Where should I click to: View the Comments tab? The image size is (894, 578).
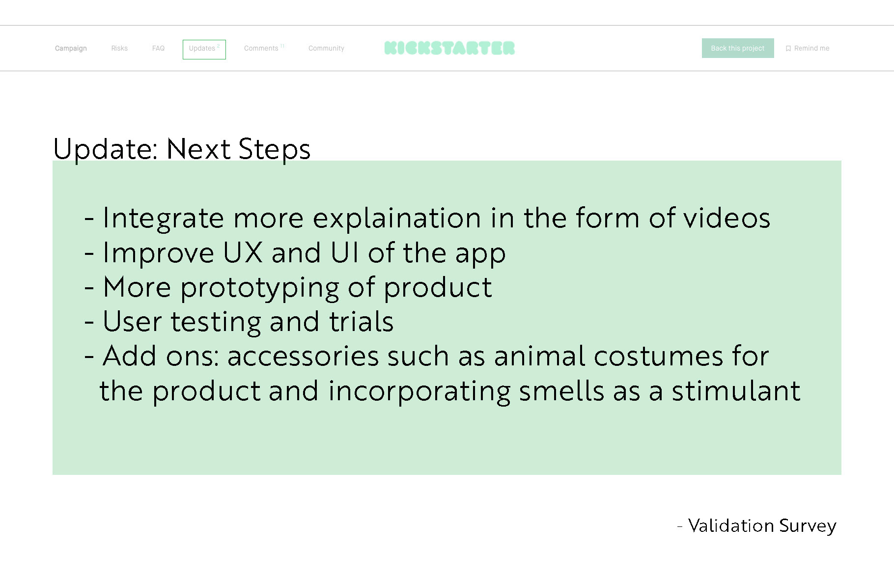click(261, 48)
